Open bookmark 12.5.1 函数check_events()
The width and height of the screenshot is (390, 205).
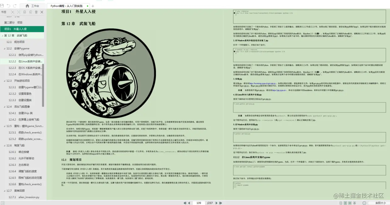(25, 133)
